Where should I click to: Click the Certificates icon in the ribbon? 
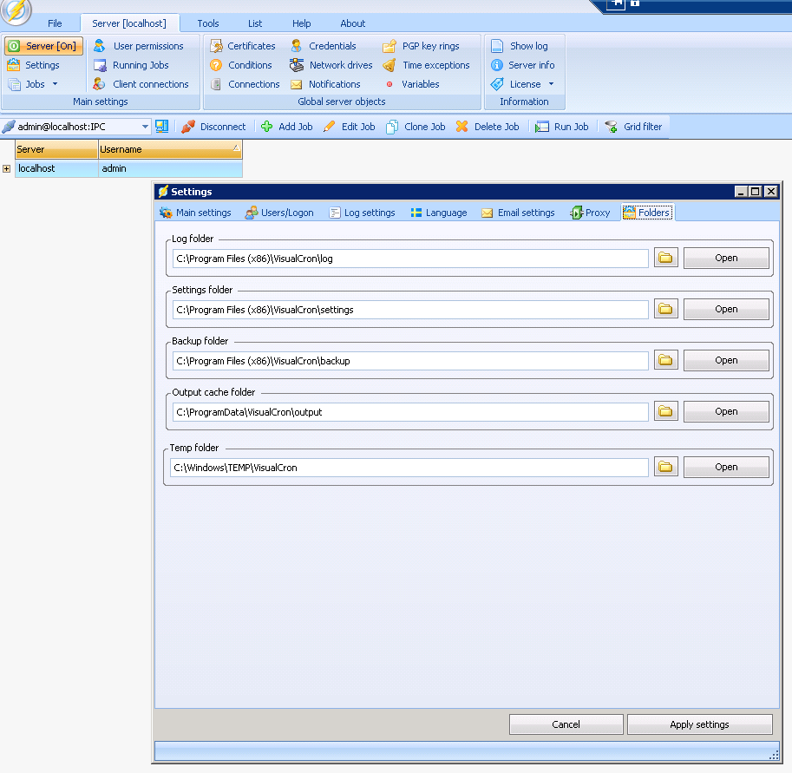click(216, 46)
